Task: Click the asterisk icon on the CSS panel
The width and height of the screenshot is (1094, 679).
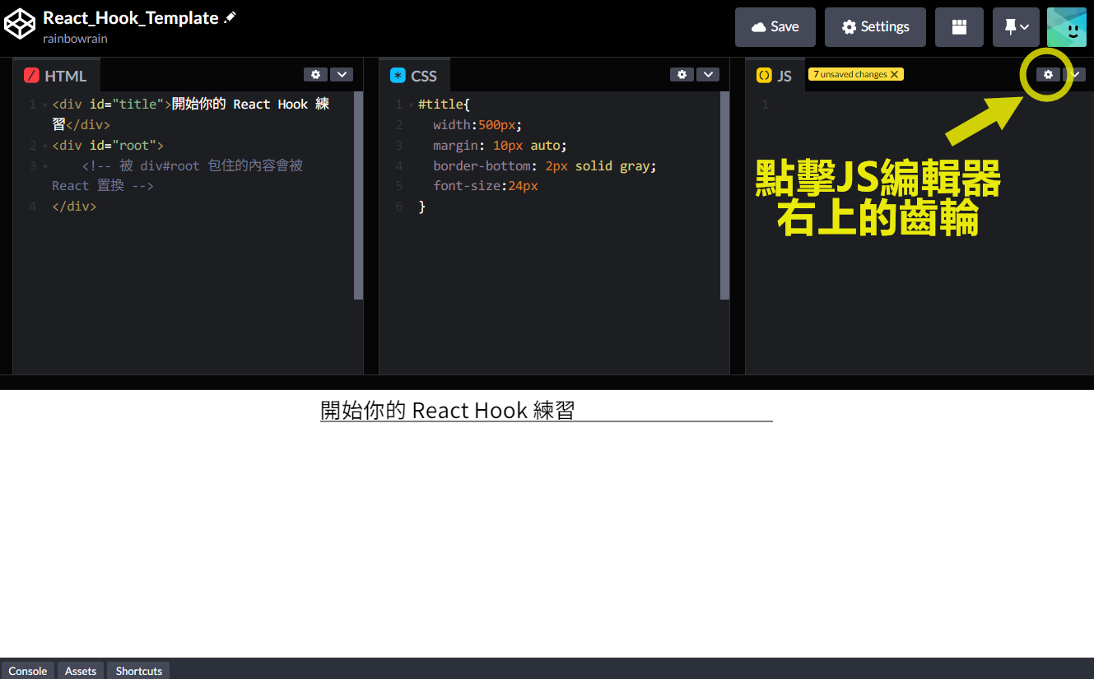Action: [x=398, y=75]
